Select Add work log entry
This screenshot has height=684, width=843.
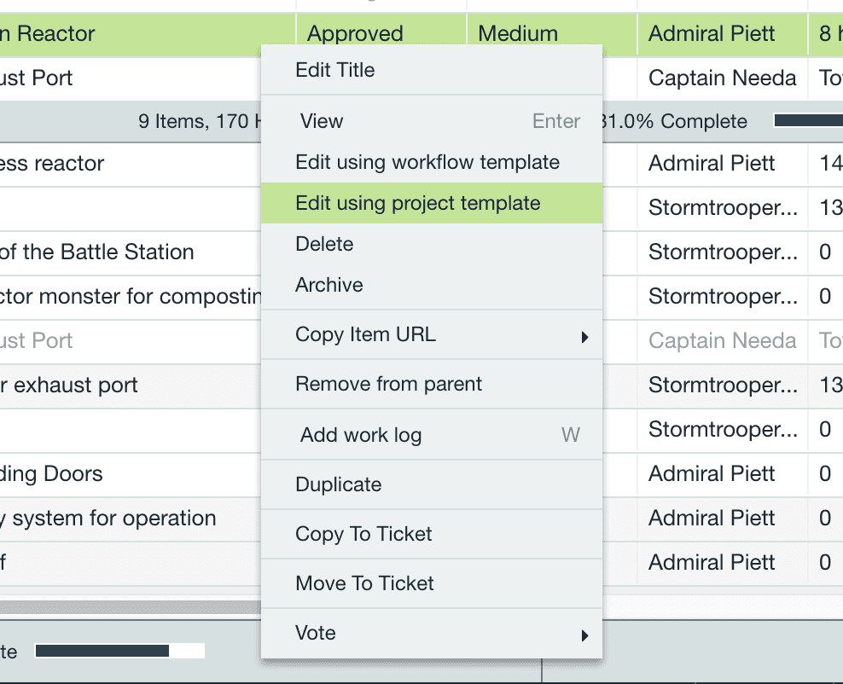point(431,435)
